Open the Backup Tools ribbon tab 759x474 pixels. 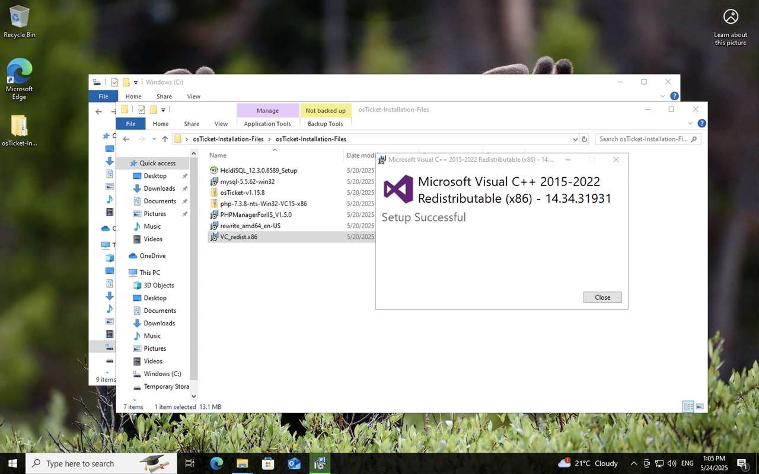(326, 124)
